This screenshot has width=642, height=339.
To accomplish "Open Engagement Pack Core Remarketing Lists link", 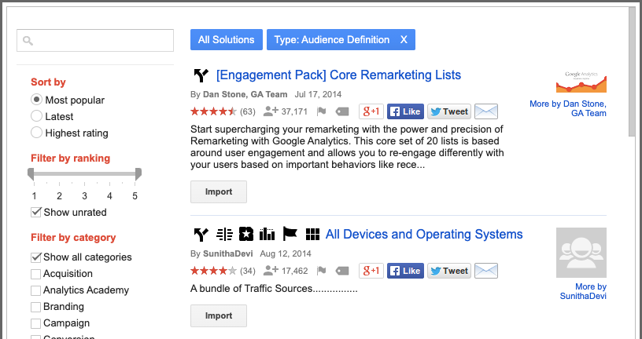I will pyautogui.click(x=338, y=75).
